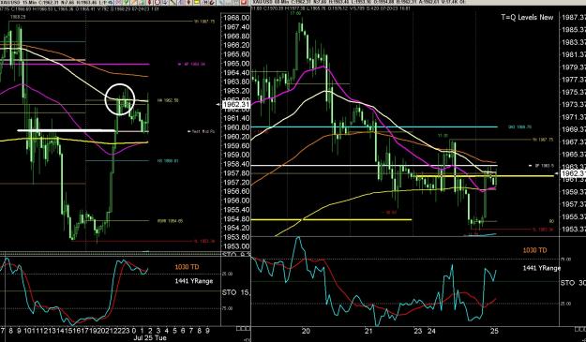Viewport: 586px width, 342px height.
Task: Click price level 1965.00 on the 15 Min axis
Action: (x=236, y=64)
